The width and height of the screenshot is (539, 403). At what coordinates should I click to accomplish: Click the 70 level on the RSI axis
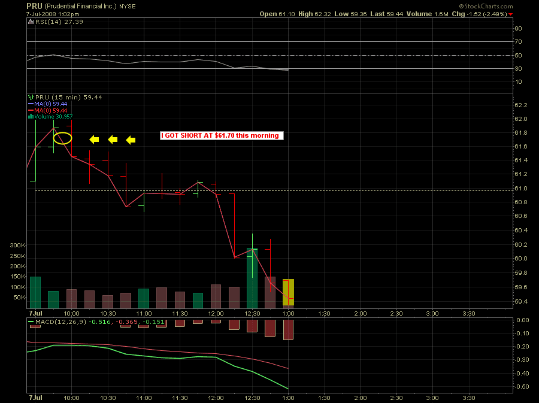tap(519, 42)
